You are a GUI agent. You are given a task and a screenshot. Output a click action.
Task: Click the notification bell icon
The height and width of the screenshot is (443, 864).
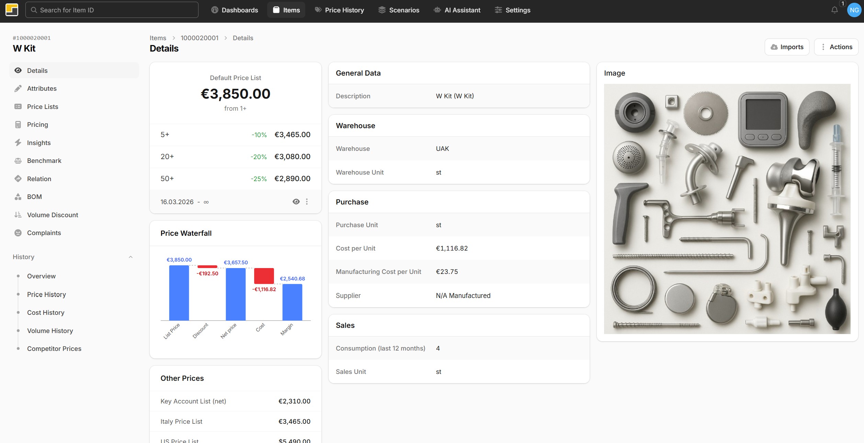[834, 10]
